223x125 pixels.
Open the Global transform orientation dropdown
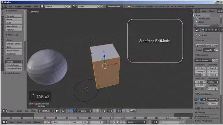(86, 111)
